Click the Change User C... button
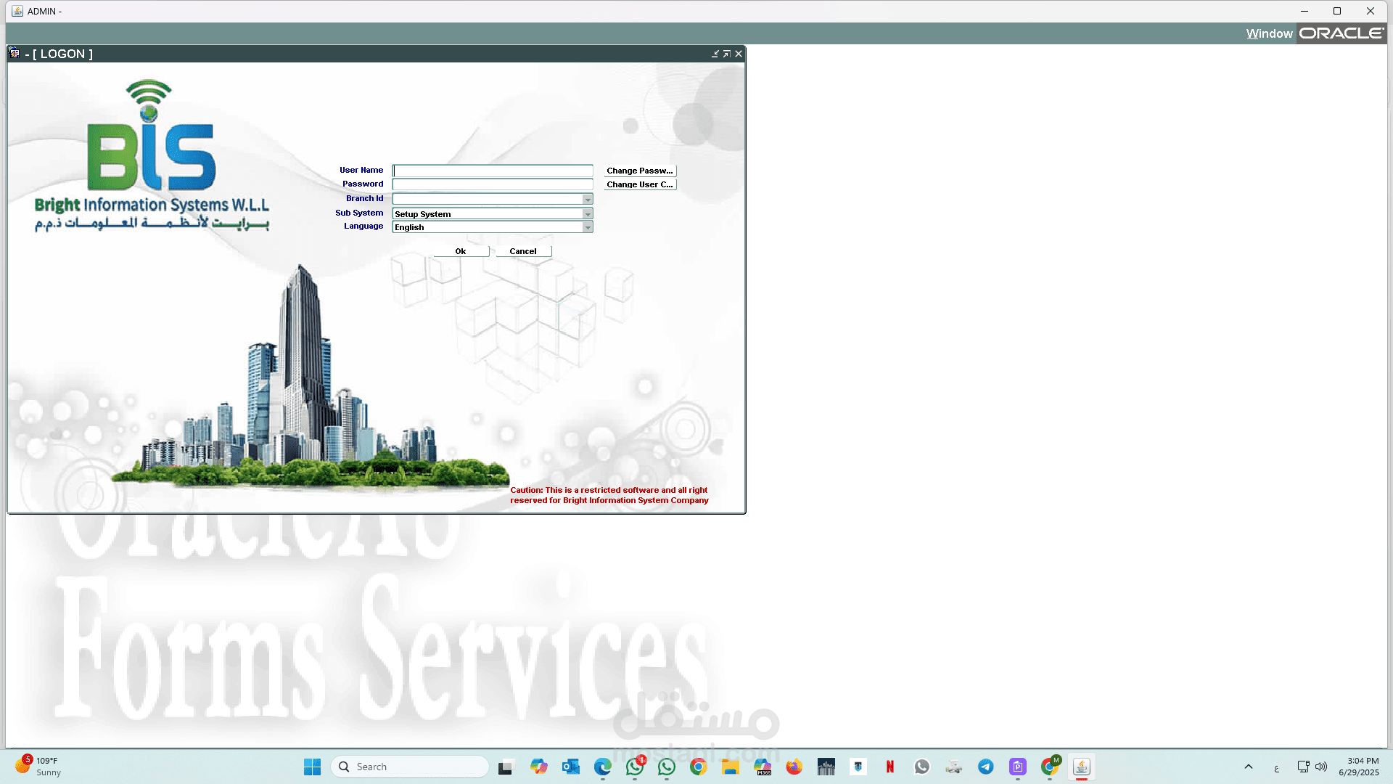This screenshot has height=784, width=1393. click(x=640, y=184)
